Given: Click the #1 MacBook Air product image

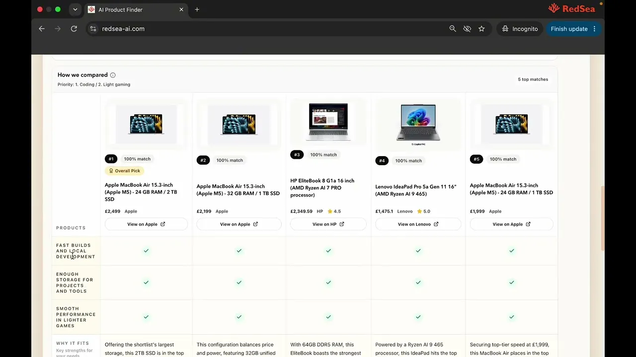Looking at the screenshot, I should click(x=146, y=124).
